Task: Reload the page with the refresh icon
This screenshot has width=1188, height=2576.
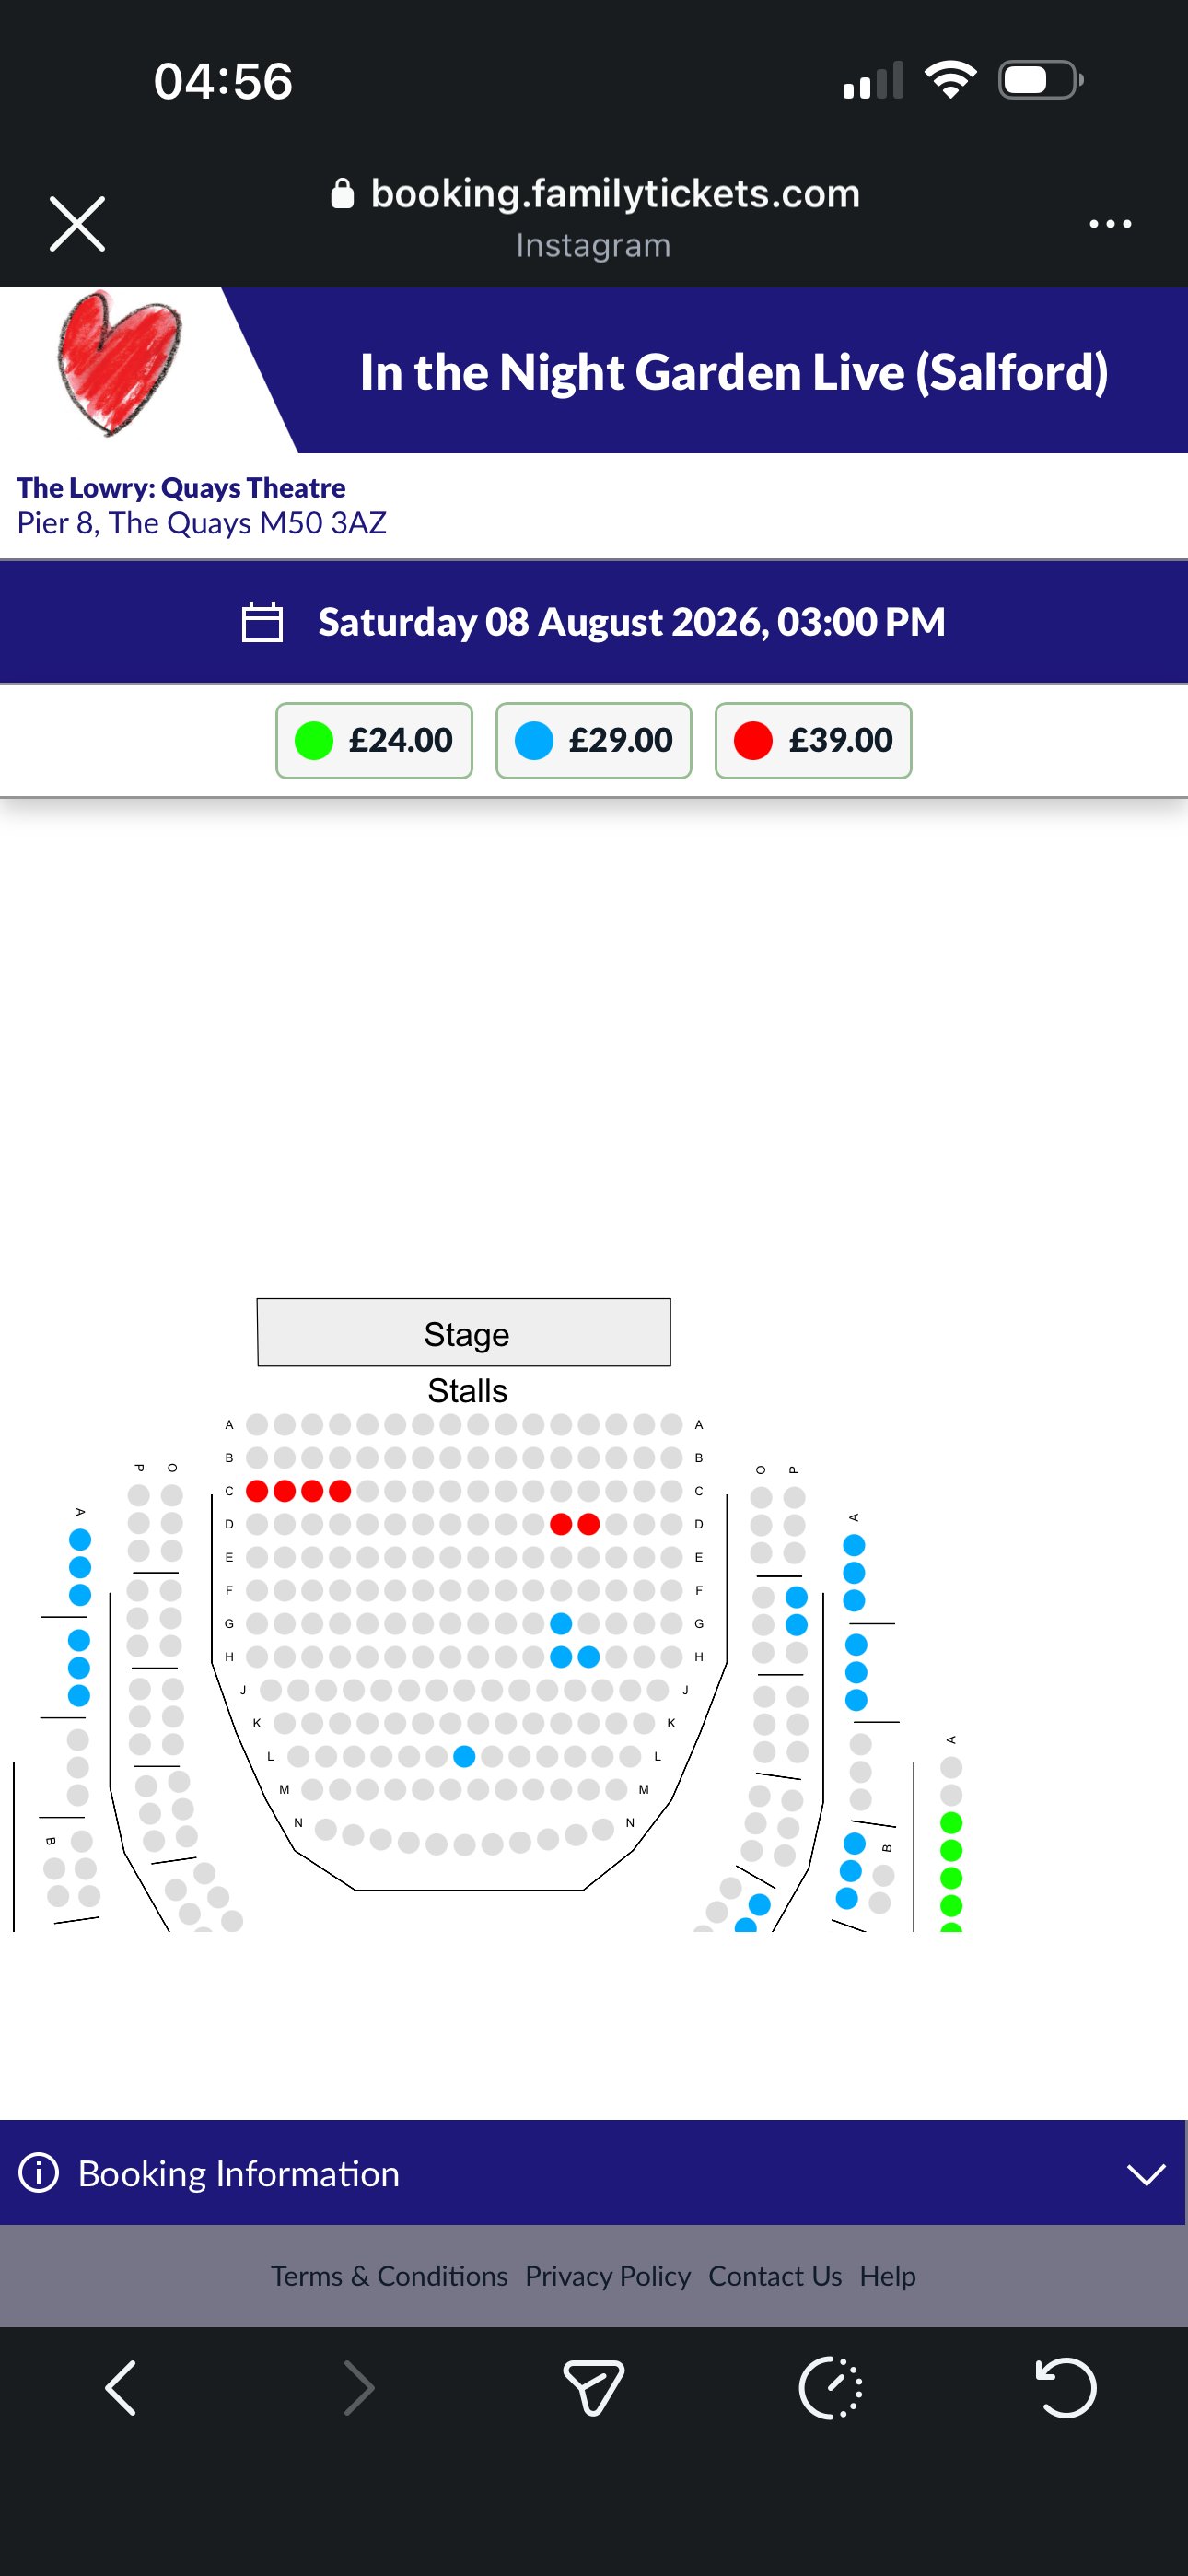Action: pyautogui.click(x=1066, y=2388)
